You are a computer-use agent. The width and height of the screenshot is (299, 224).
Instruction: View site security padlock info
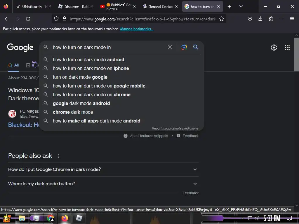pyautogui.click(x=65, y=19)
